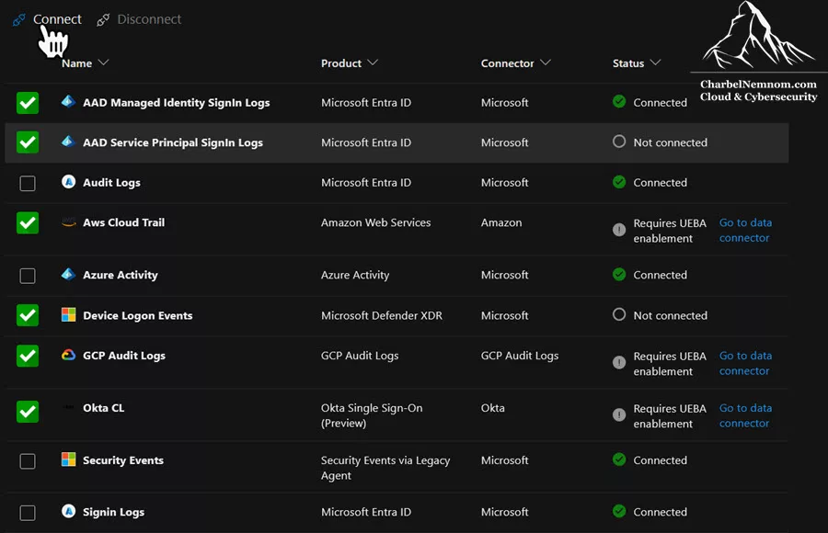Check the Audit Logs checkbox
This screenshot has width=828, height=533.
point(28,183)
